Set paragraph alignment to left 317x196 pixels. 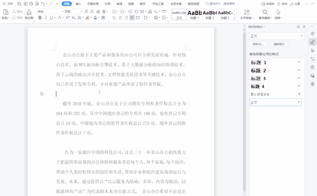click(x=114, y=18)
